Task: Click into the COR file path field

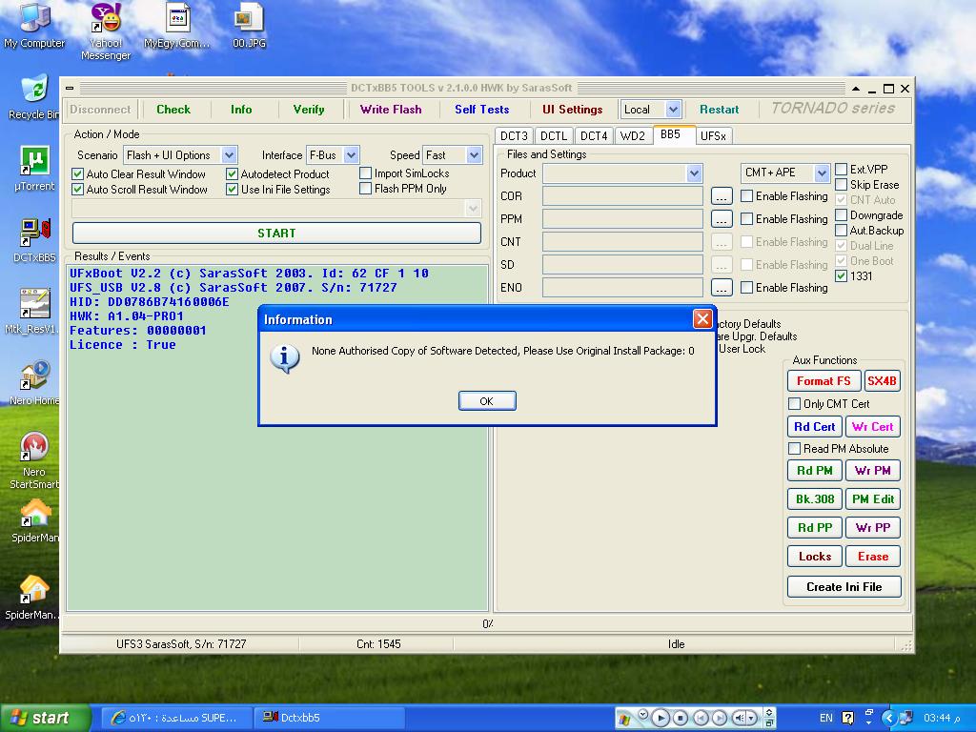Action: pyautogui.click(x=622, y=196)
